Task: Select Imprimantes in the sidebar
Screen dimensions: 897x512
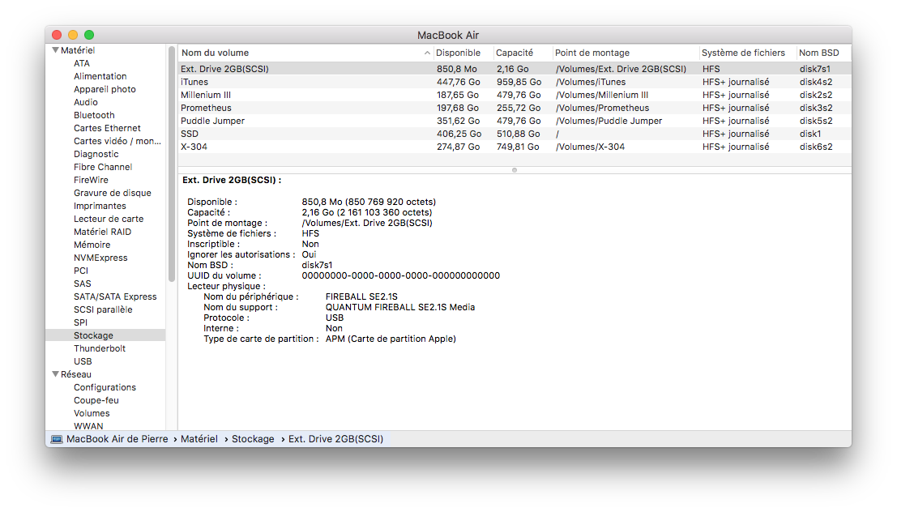Action: tap(100, 206)
